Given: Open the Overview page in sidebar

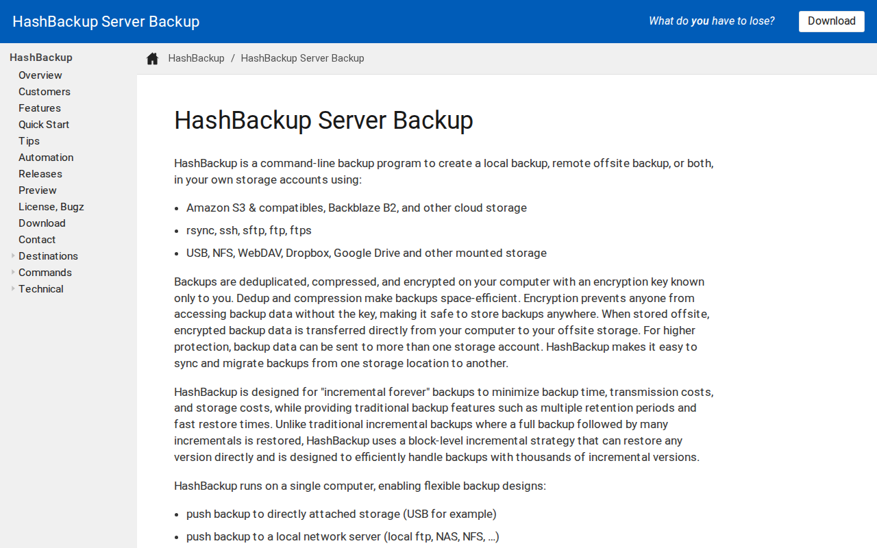Looking at the screenshot, I should coord(40,75).
